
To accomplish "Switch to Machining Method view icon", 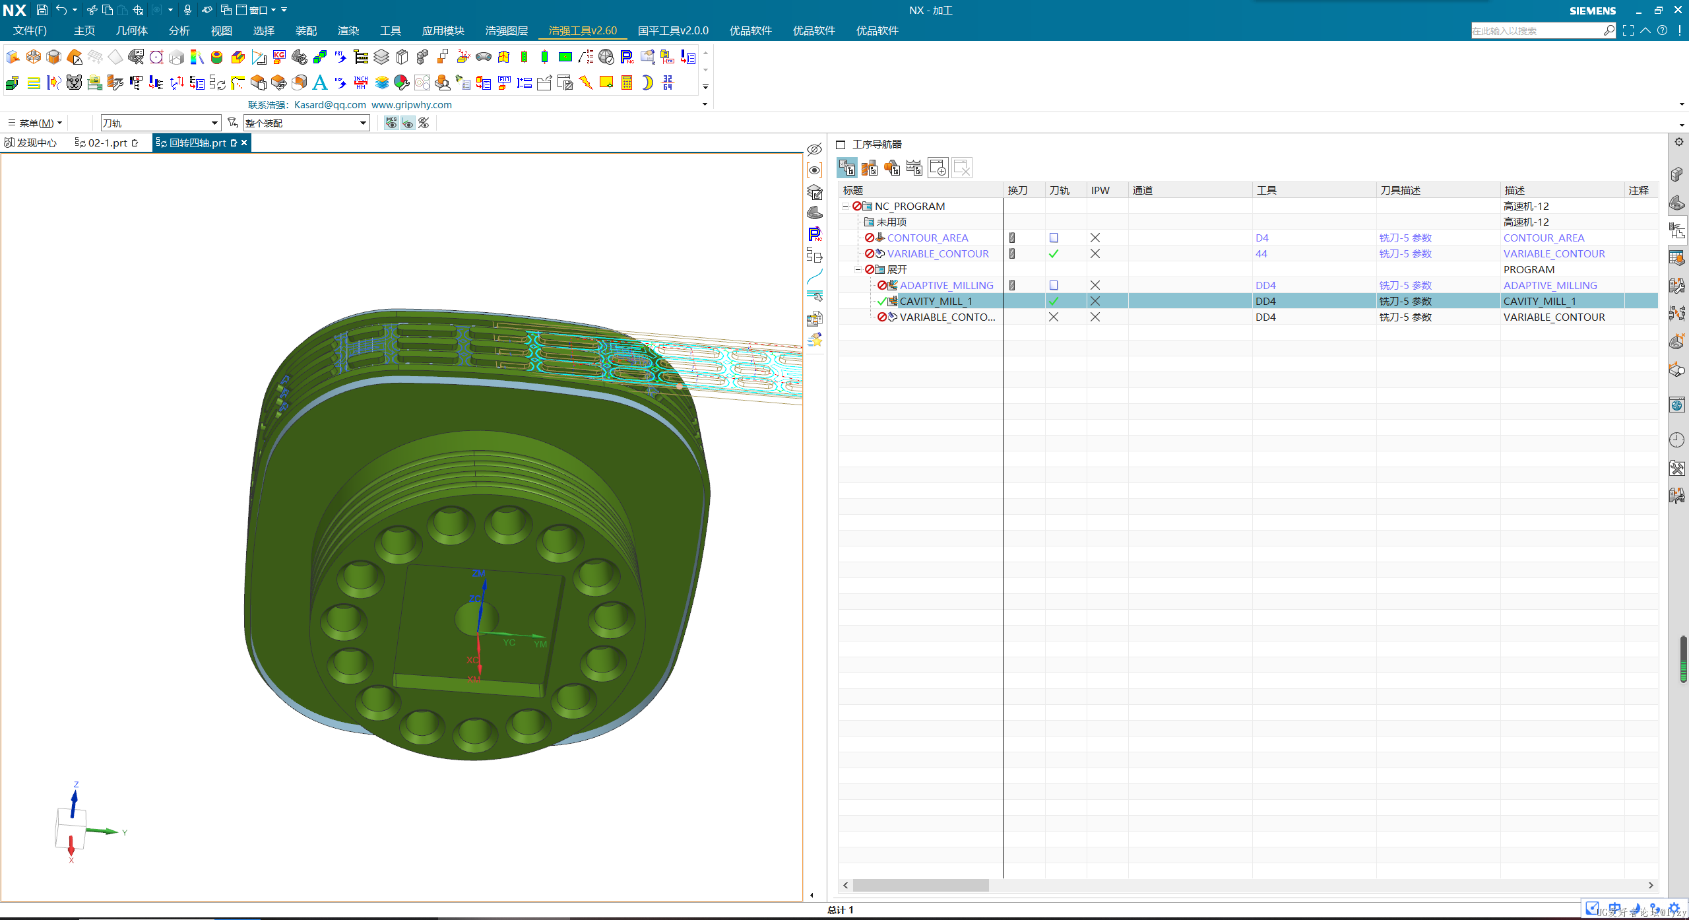I will coord(914,168).
